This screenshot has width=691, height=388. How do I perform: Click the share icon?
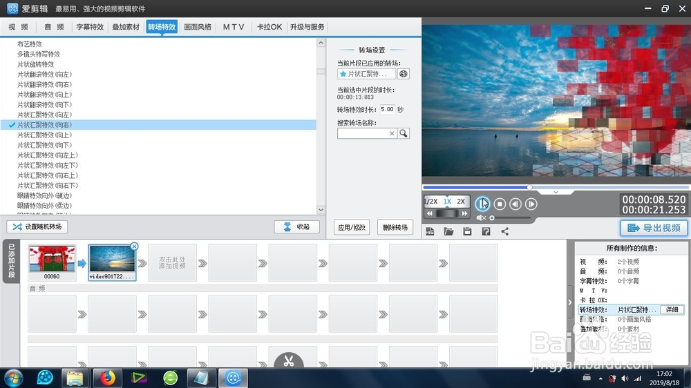[504, 231]
